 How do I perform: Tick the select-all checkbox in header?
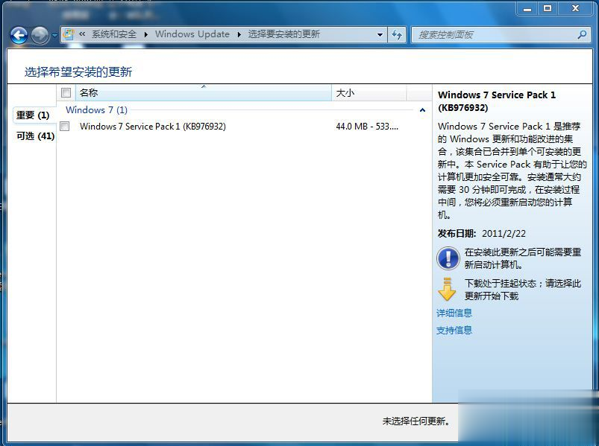pyautogui.click(x=66, y=92)
